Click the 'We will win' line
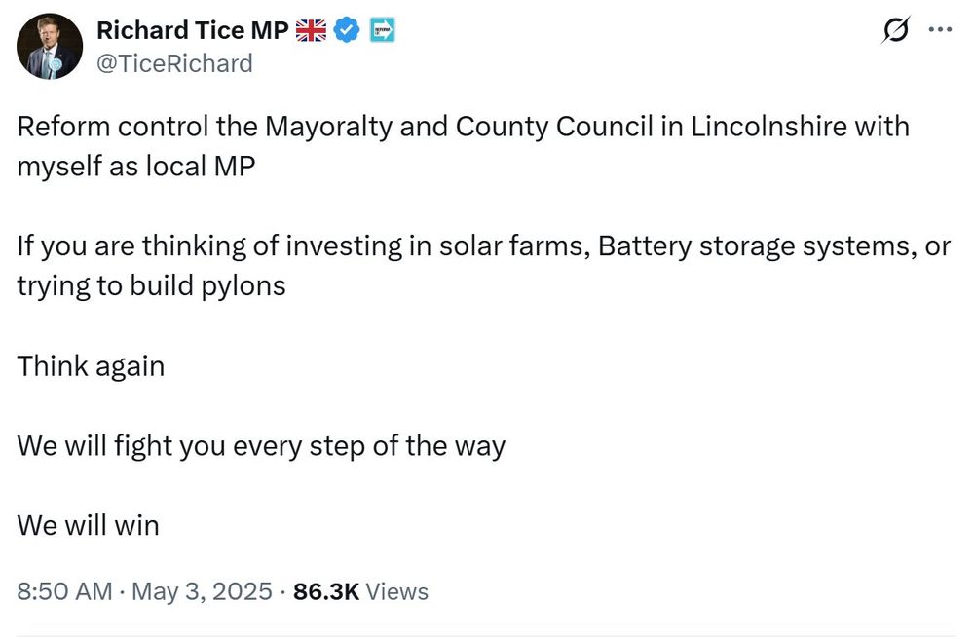The height and width of the screenshot is (642, 974). click(x=89, y=525)
